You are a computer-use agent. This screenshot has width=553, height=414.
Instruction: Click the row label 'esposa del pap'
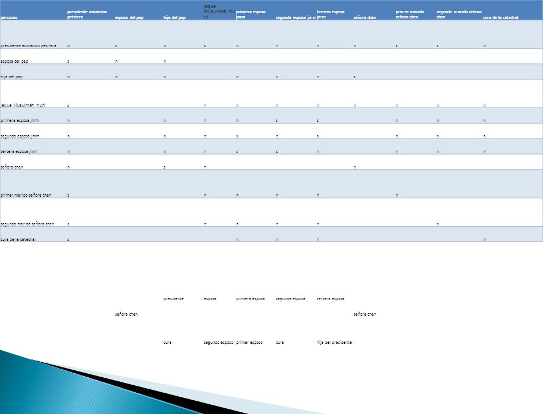point(14,61)
